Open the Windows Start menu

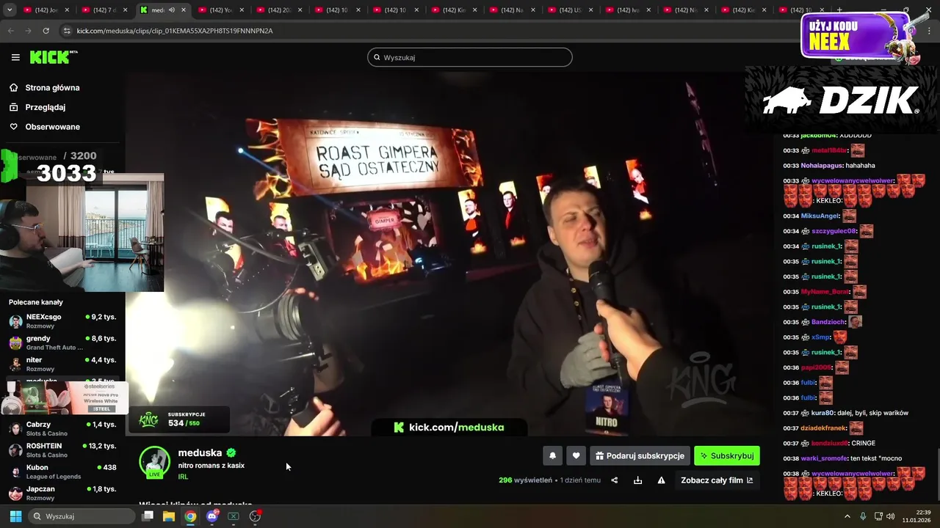click(x=15, y=516)
